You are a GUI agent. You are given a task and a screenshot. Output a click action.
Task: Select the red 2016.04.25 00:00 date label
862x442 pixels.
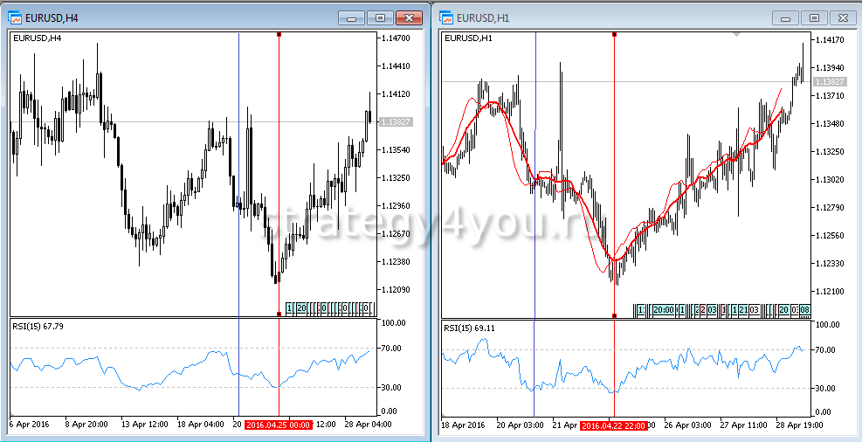pos(278,425)
